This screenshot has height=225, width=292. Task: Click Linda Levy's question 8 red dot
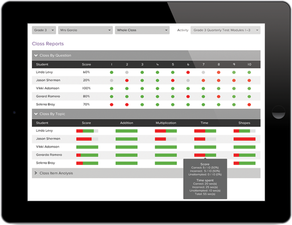tap(218, 72)
